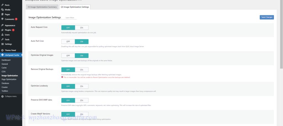Open the Image Optimization Summary tab
The image size is (283, 126).
[42, 7]
